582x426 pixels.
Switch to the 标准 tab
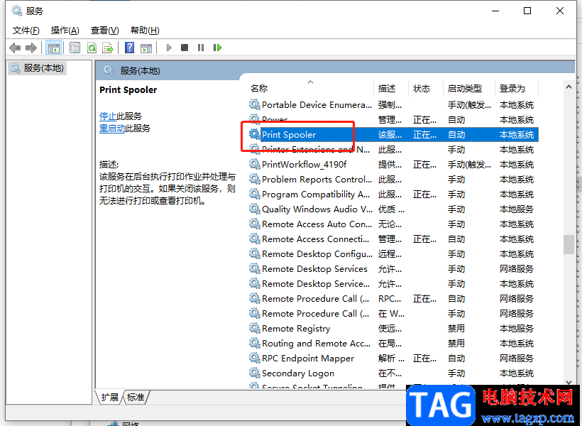tap(136, 398)
